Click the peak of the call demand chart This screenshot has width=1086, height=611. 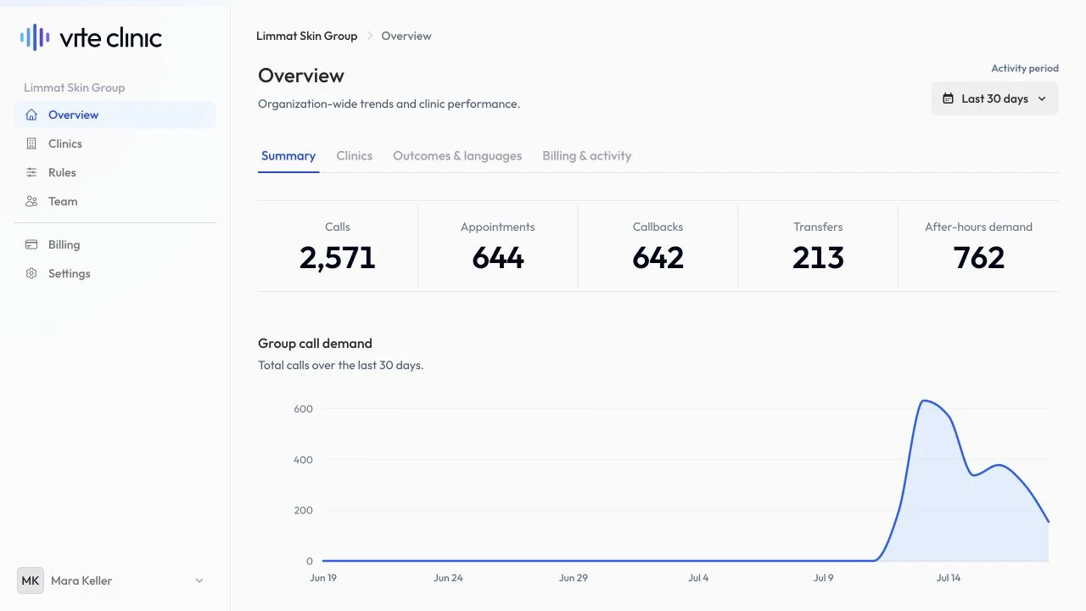tap(925, 401)
